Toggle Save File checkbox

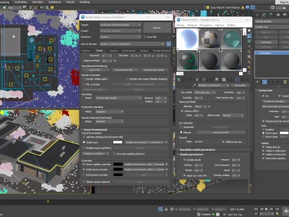coord(144,37)
